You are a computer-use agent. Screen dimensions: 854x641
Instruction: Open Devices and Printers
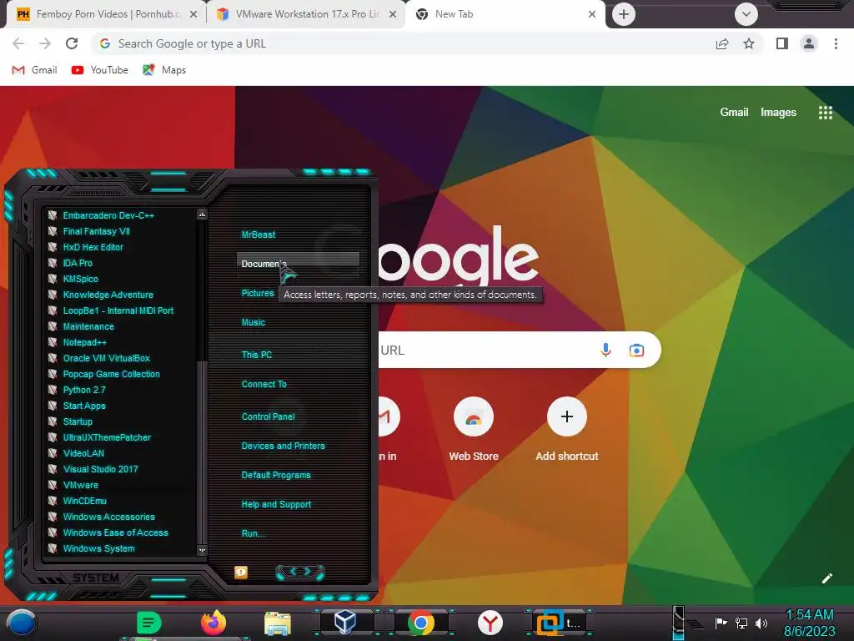(x=284, y=446)
